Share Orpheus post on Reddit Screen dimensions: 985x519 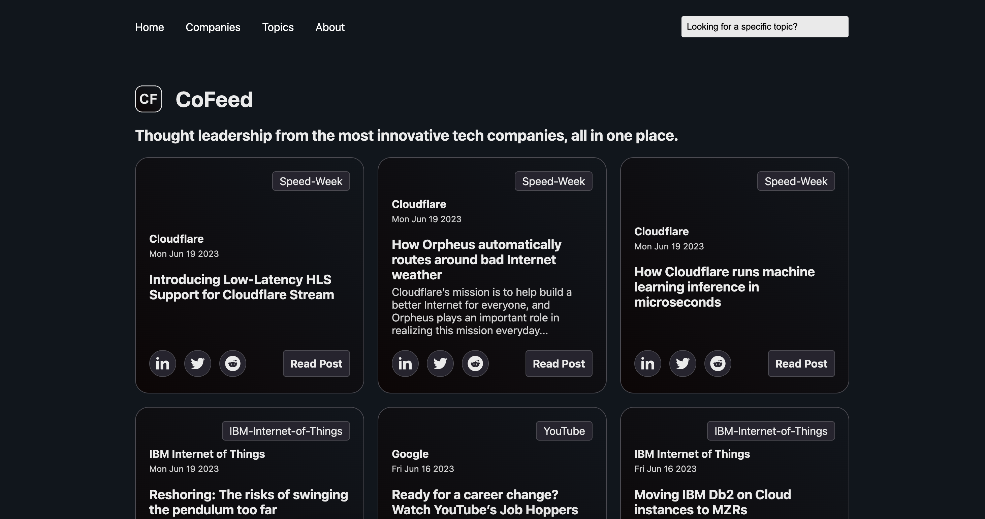(x=475, y=364)
